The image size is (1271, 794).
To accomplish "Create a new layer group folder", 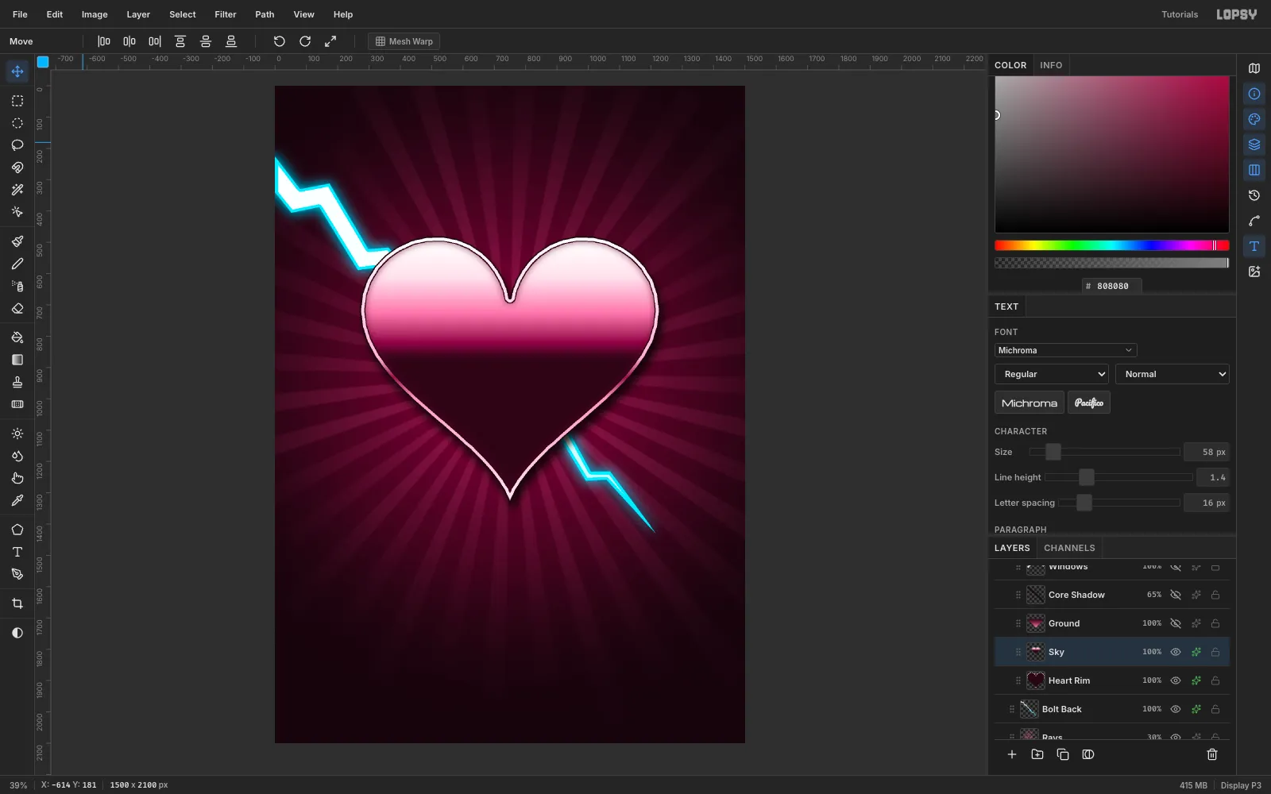I will click(x=1037, y=754).
